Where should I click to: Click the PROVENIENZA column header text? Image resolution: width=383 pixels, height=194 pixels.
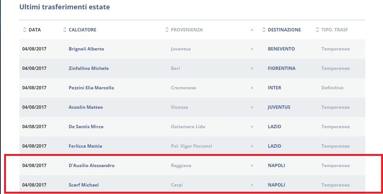(x=187, y=30)
